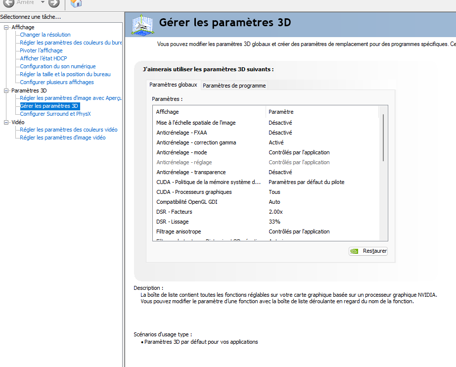Click the Back arrow button

tap(9, 3)
